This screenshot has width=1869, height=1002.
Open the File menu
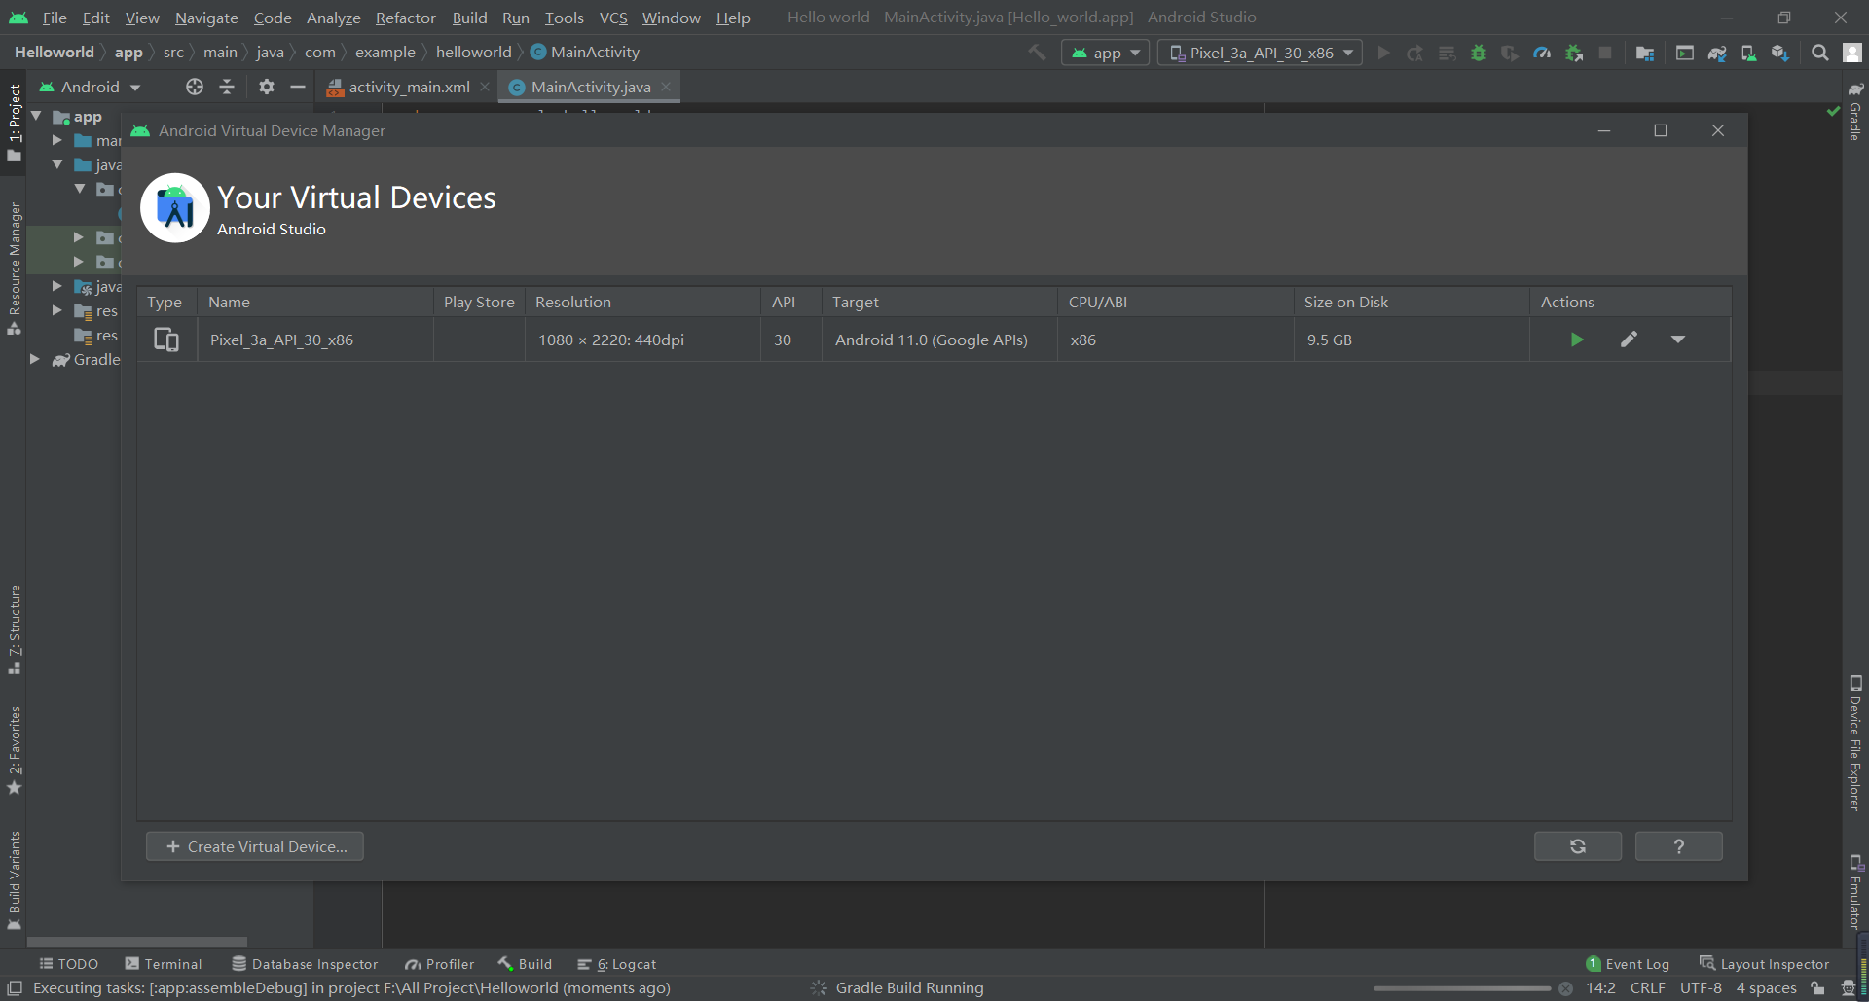(x=55, y=18)
